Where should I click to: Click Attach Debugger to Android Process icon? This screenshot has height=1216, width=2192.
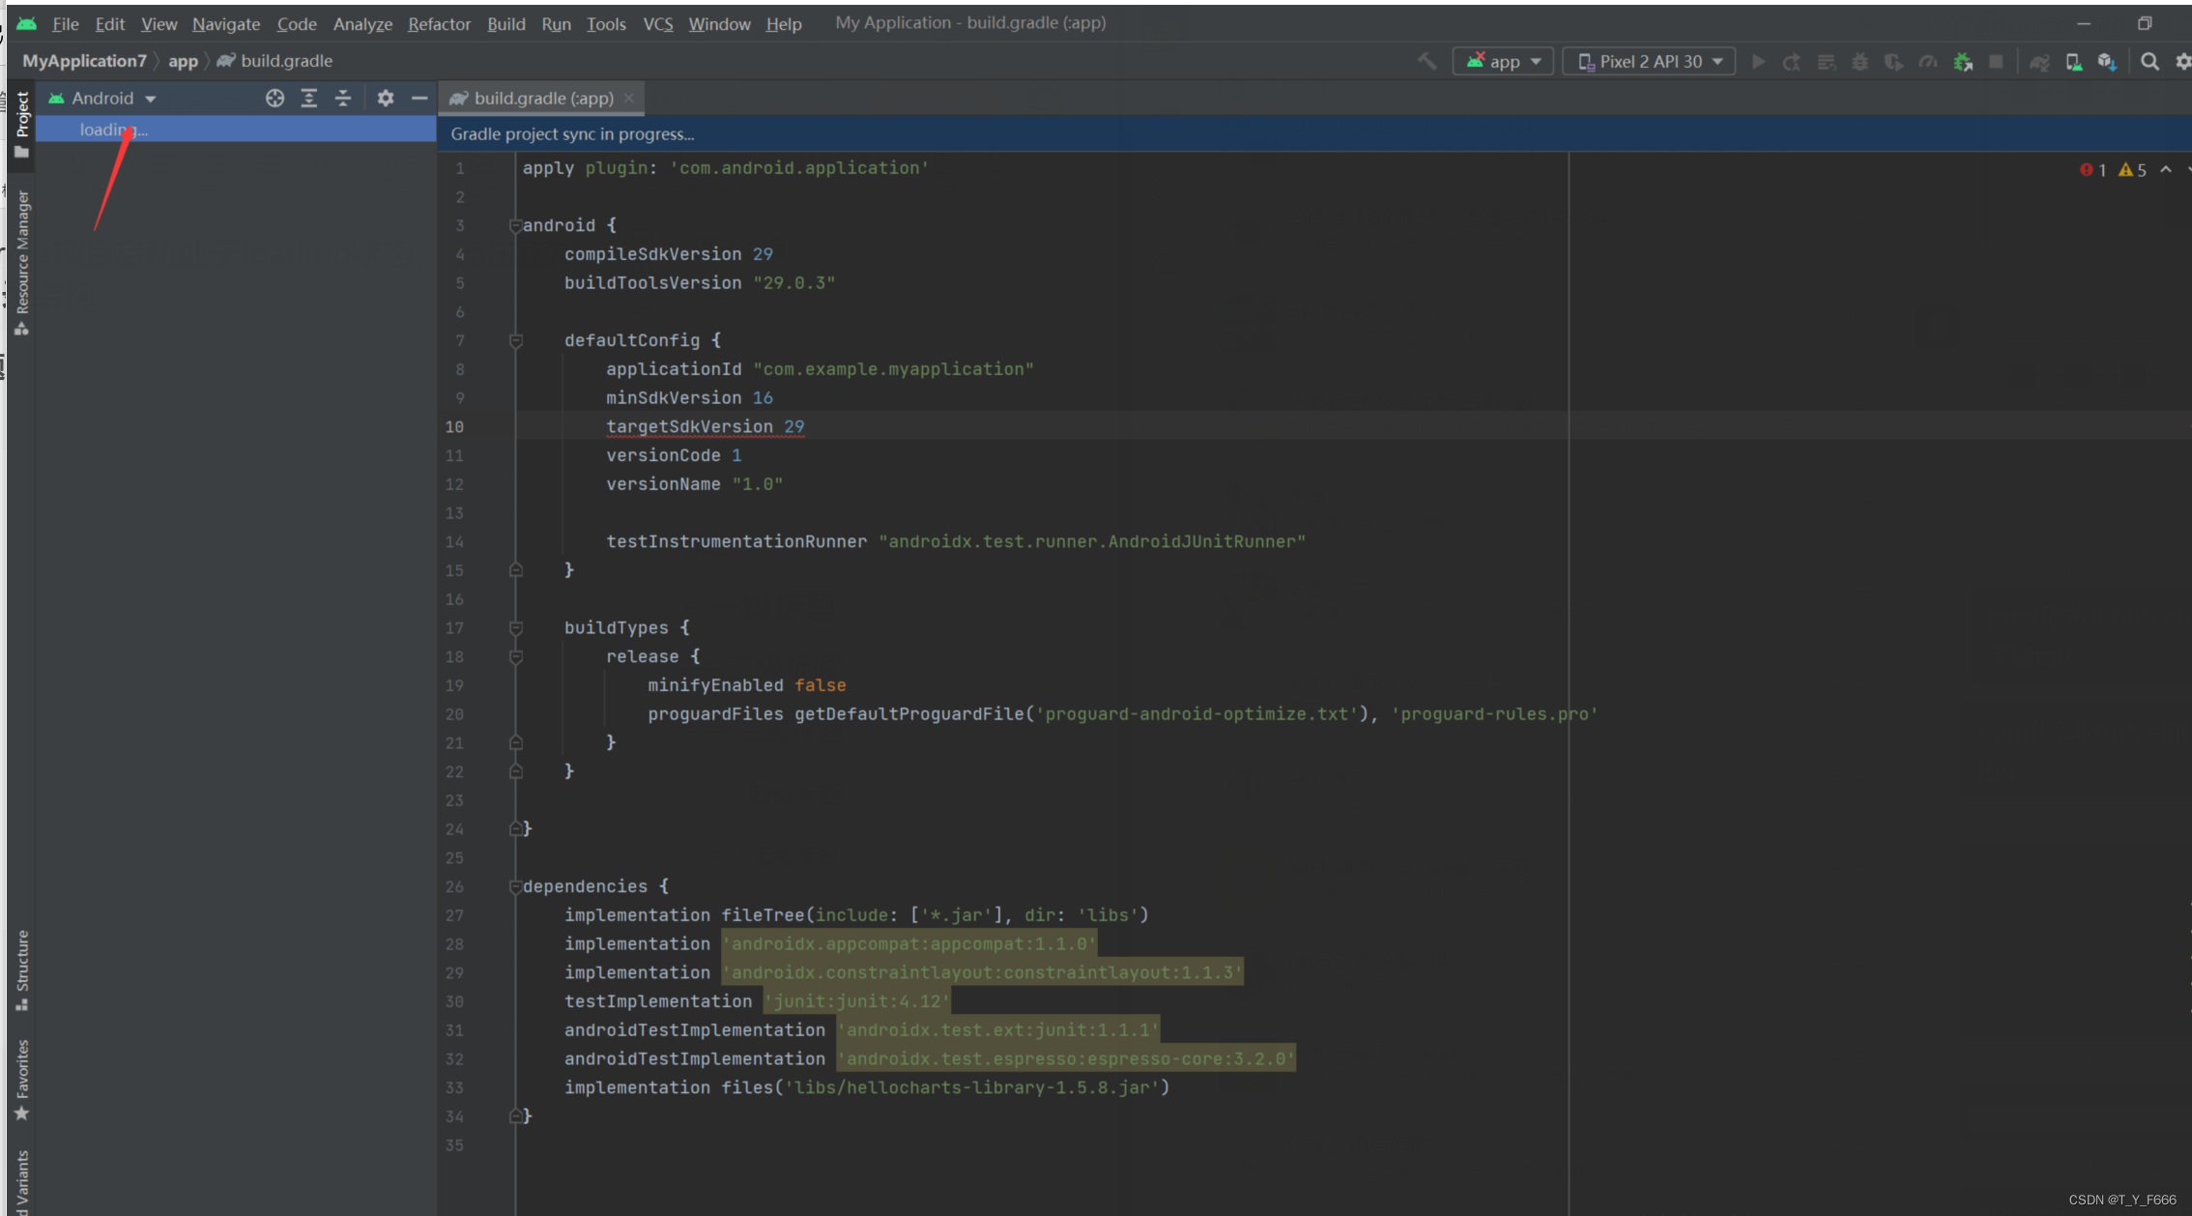coord(1962,62)
